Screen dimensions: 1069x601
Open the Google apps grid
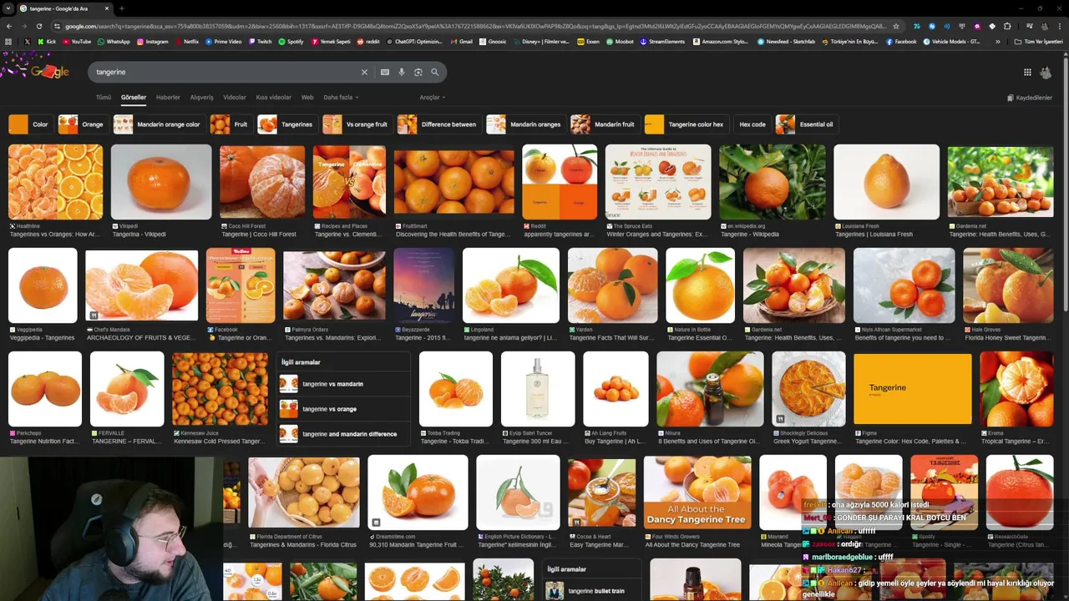coord(1027,73)
